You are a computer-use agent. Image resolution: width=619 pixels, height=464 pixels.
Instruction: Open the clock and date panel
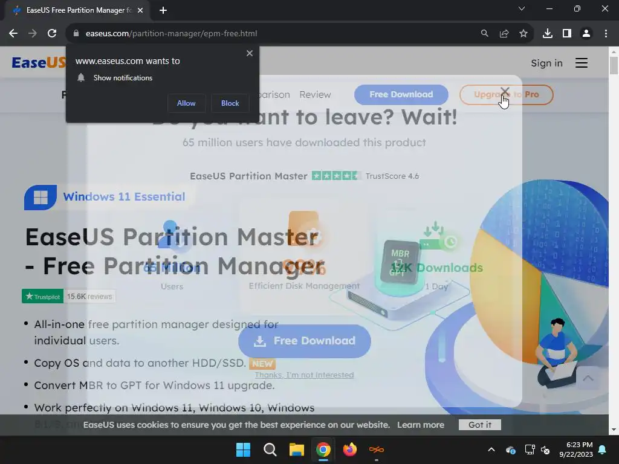576,449
